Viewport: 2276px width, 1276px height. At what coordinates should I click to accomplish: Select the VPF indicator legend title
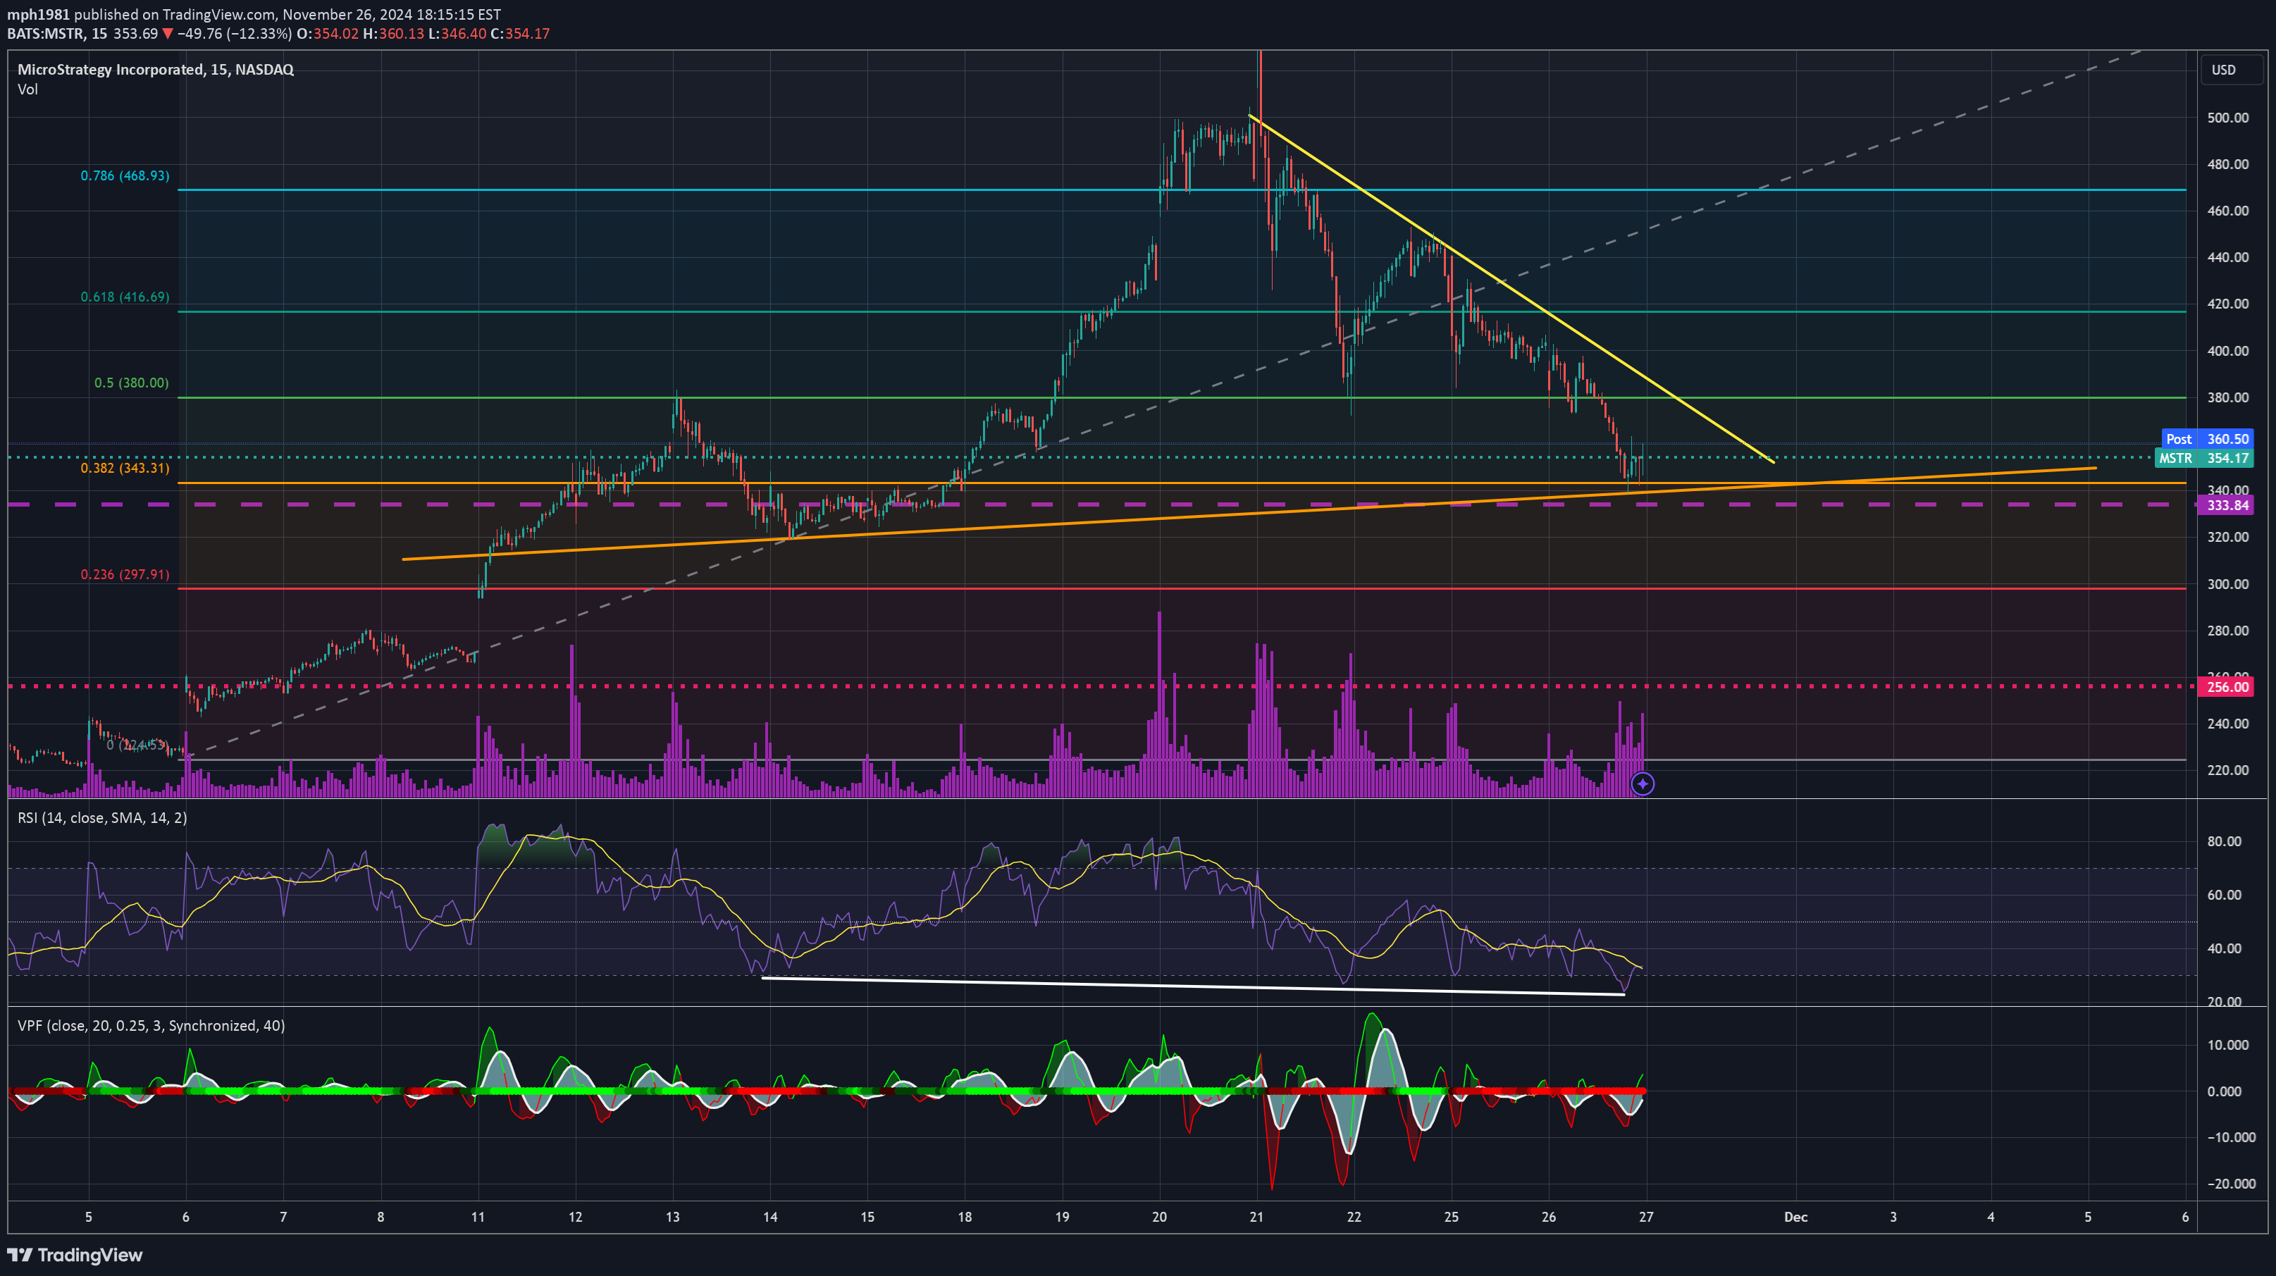[150, 1025]
